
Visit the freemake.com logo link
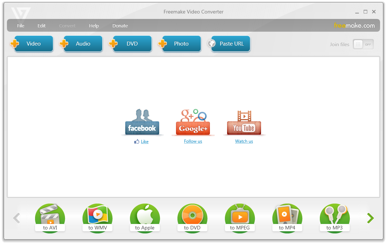355,25
